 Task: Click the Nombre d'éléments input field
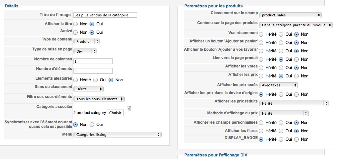coord(93,71)
